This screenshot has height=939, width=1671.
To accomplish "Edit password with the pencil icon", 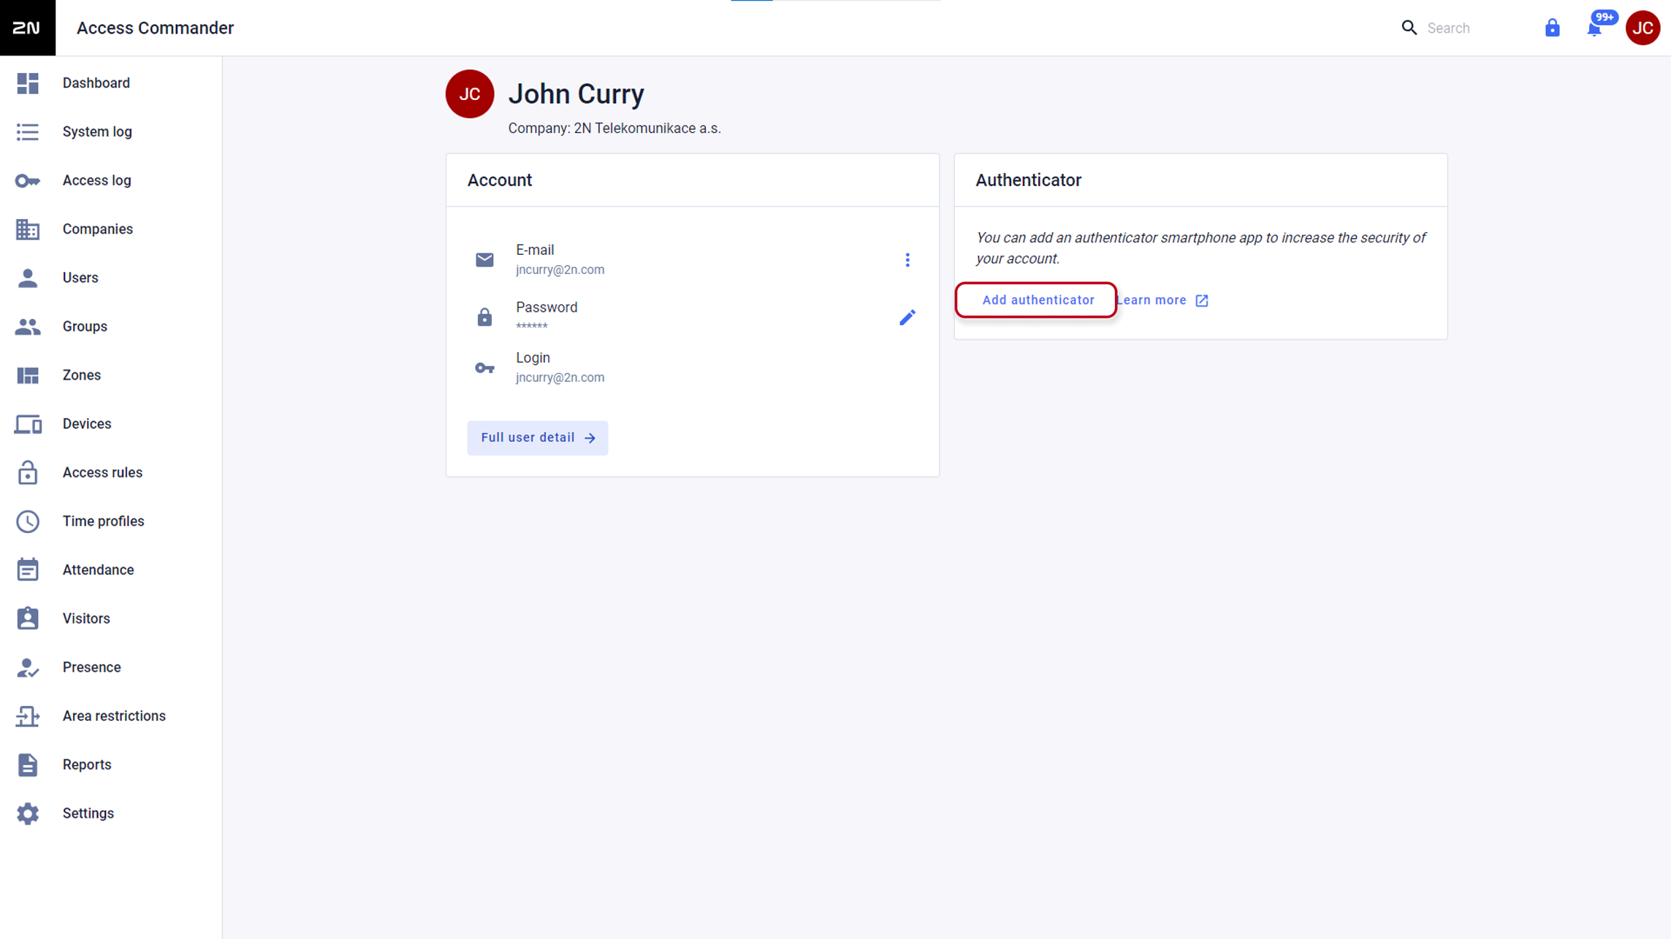I will tap(907, 317).
